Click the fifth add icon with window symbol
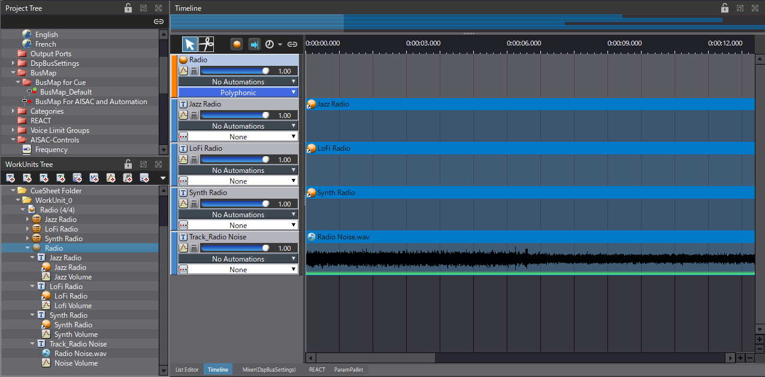This screenshot has height=377, width=765. 77,178
